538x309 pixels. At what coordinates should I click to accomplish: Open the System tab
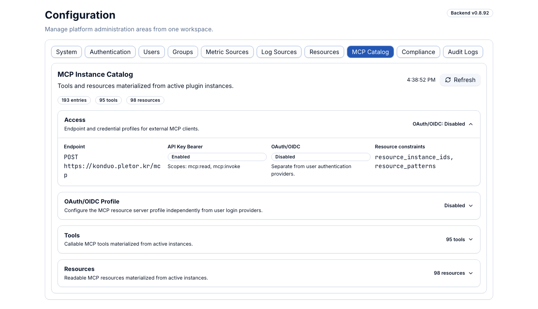(67, 52)
